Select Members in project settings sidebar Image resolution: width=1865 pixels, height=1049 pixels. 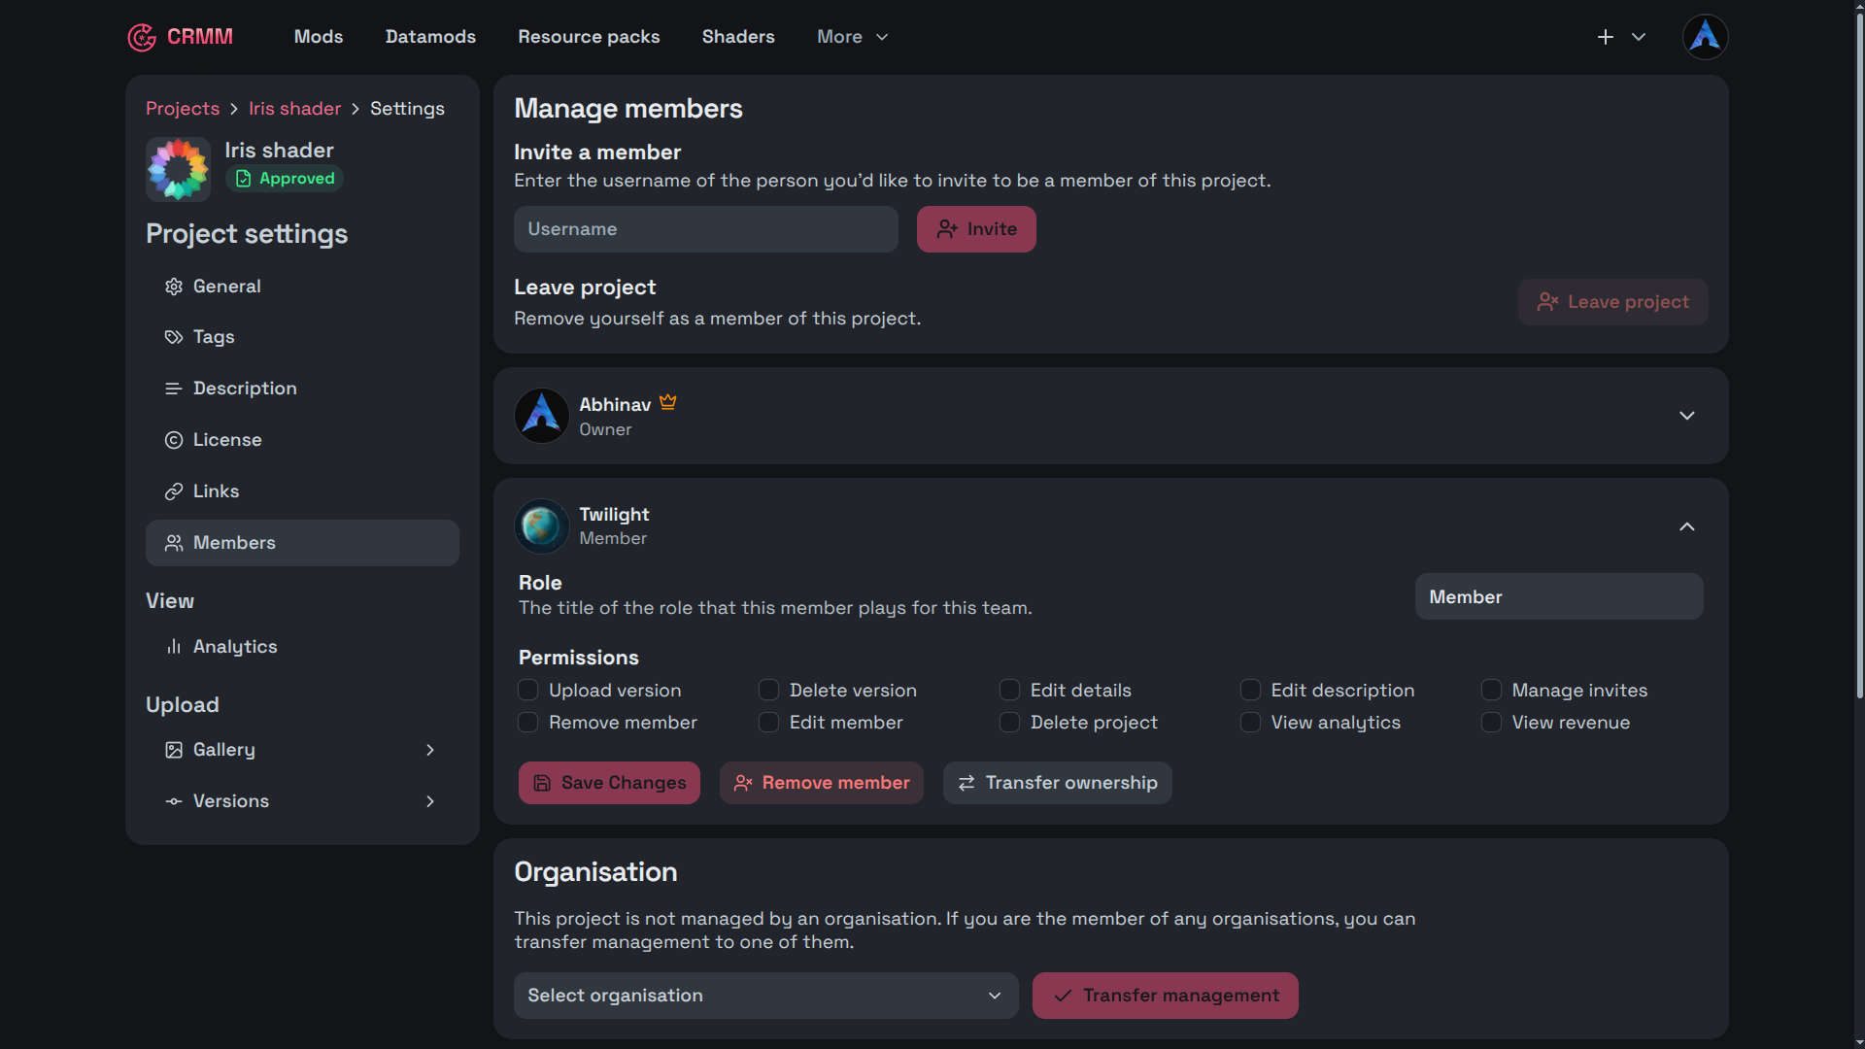[302, 543]
